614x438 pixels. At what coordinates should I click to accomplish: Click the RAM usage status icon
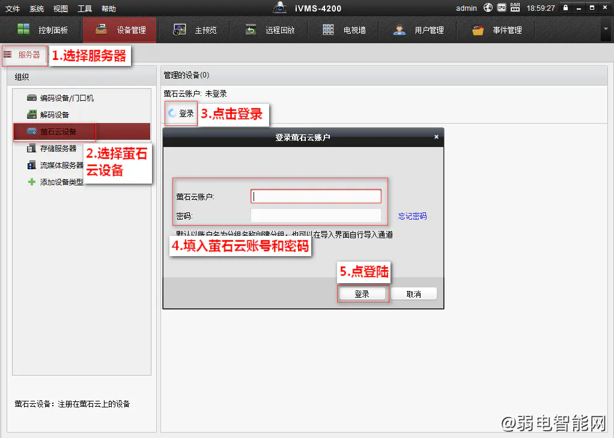click(x=515, y=7)
